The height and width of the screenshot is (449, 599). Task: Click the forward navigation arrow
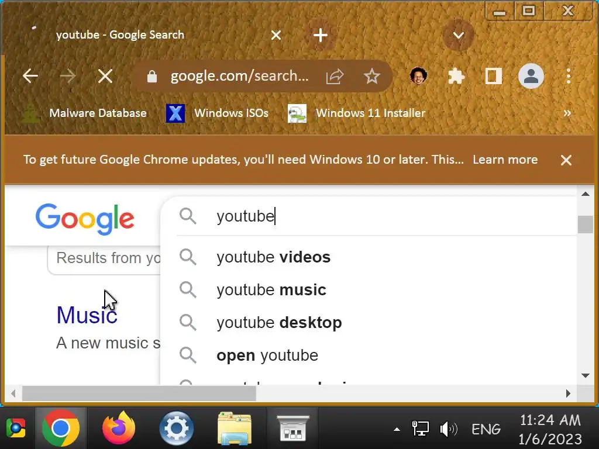coord(68,76)
